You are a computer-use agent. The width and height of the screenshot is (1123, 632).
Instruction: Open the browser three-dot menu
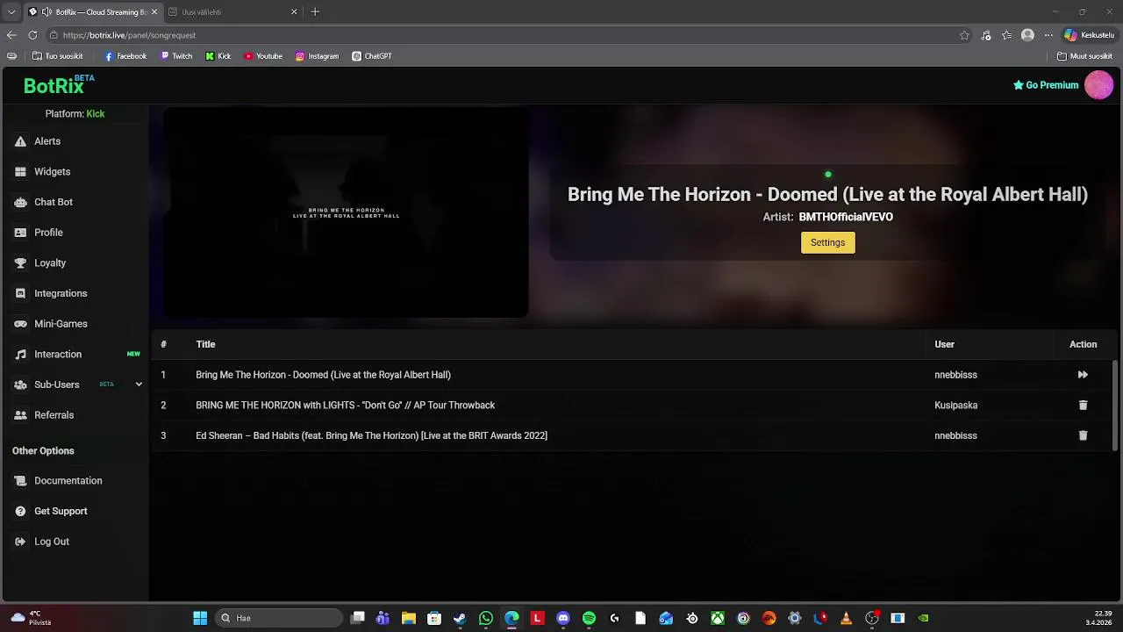[1048, 35]
